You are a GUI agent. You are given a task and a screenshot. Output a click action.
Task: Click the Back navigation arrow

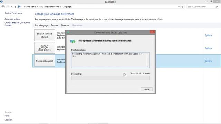coord(3,7)
